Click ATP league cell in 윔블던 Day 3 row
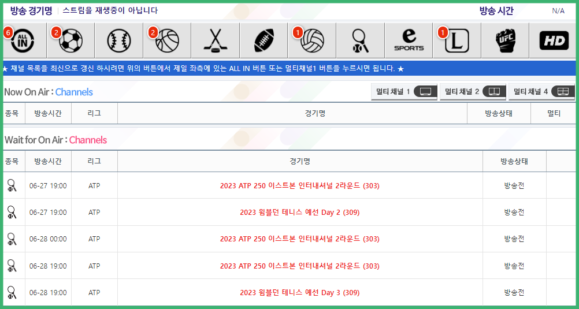Screen dimensions: 579x309 tap(94, 293)
